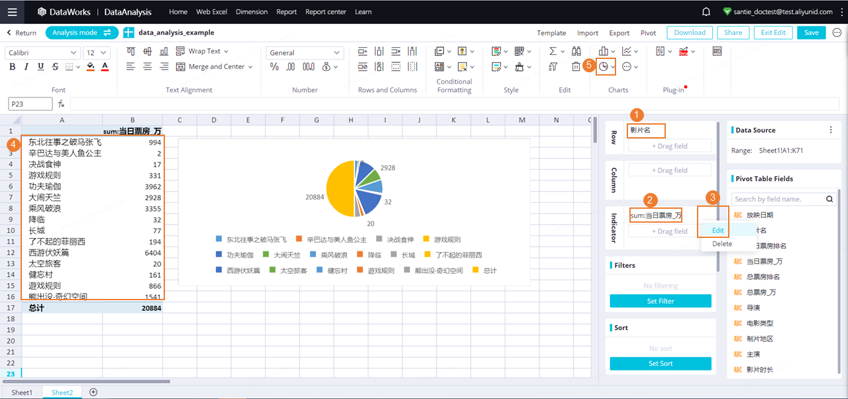Image resolution: width=848 pixels, height=399 pixels.
Task: Click the trash delete icon in Edit group
Action: [576, 66]
